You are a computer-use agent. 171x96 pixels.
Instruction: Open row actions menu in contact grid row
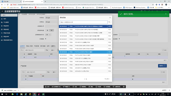coord(24,57)
